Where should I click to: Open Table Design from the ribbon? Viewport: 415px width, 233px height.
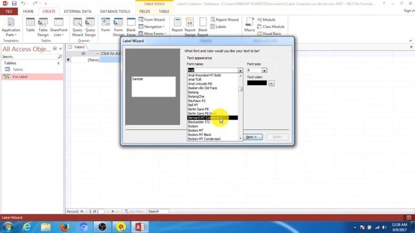[x=43, y=27]
